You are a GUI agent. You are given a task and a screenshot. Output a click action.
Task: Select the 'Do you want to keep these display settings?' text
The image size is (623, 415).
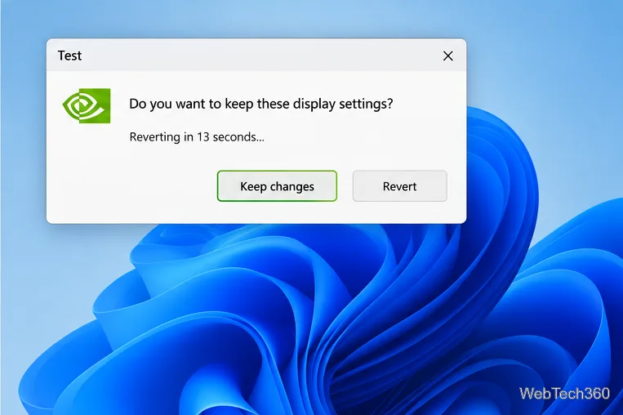tap(261, 104)
